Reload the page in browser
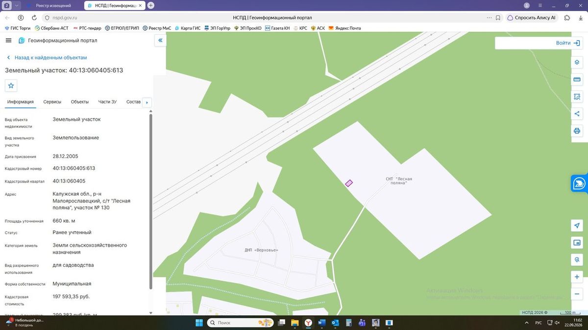The height and width of the screenshot is (330, 588). (34, 18)
